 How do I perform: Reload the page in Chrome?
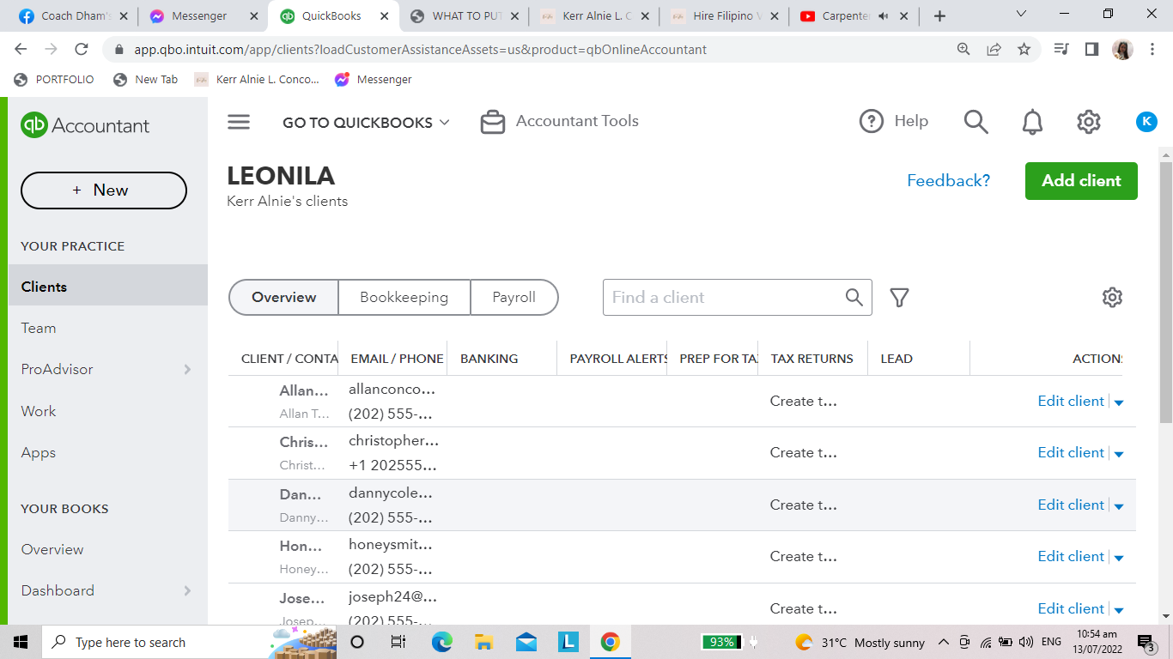(82, 50)
